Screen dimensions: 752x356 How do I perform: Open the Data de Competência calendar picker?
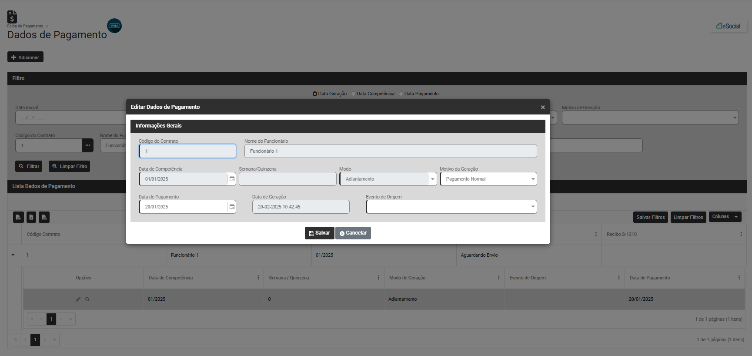232,179
